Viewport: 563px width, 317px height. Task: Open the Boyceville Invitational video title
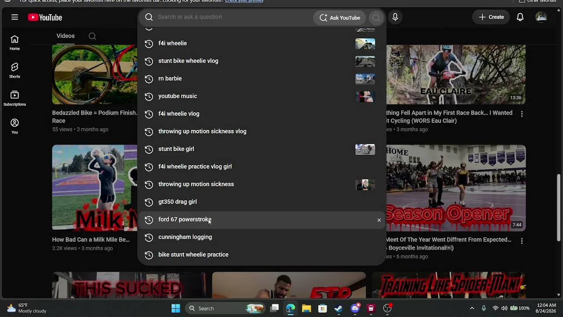coord(449,243)
